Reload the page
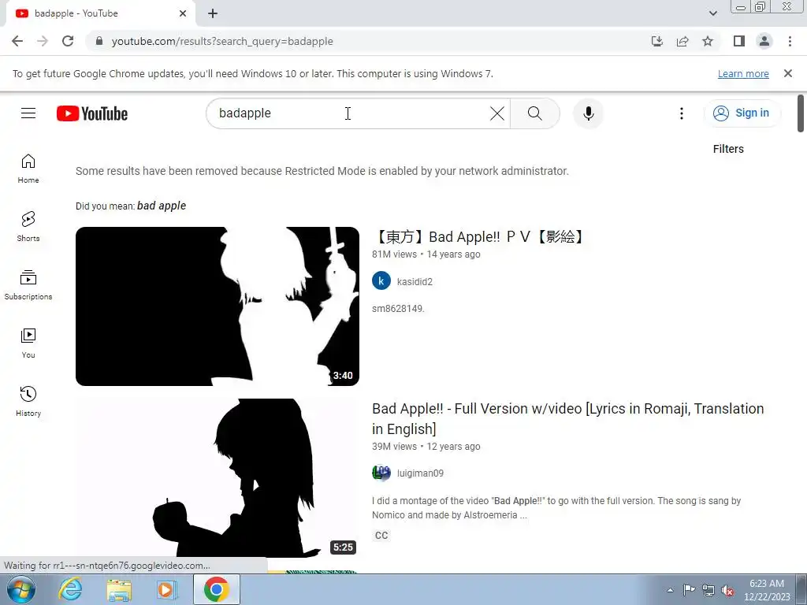Screen dimensions: 807x605 click(x=68, y=41)
